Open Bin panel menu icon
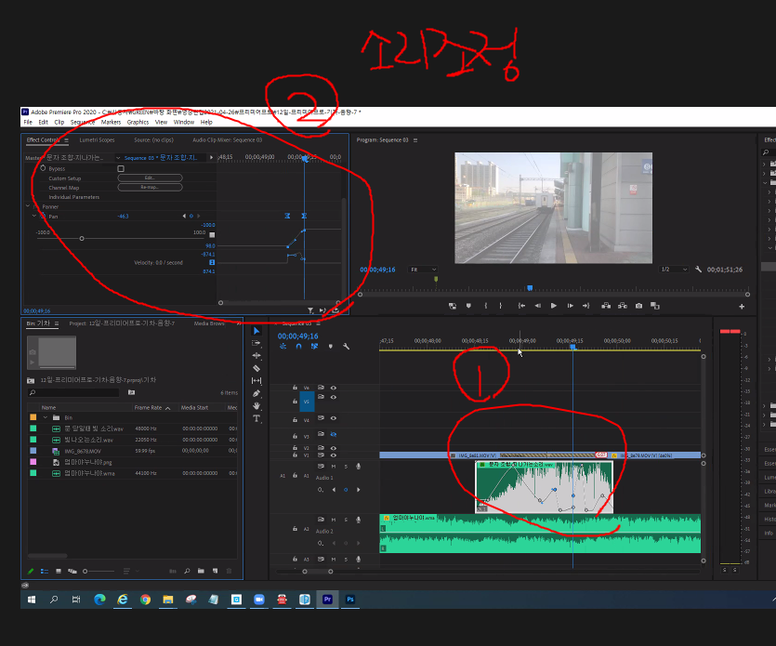 tap(57, 323)
